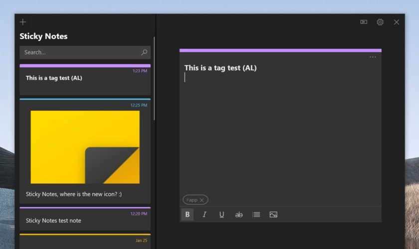Enable italic formatting

(205, 215)
